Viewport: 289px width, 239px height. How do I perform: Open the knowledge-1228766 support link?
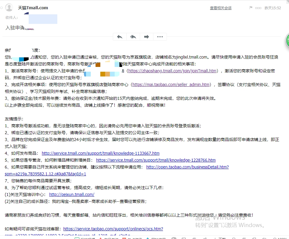[x=156, y=160]
